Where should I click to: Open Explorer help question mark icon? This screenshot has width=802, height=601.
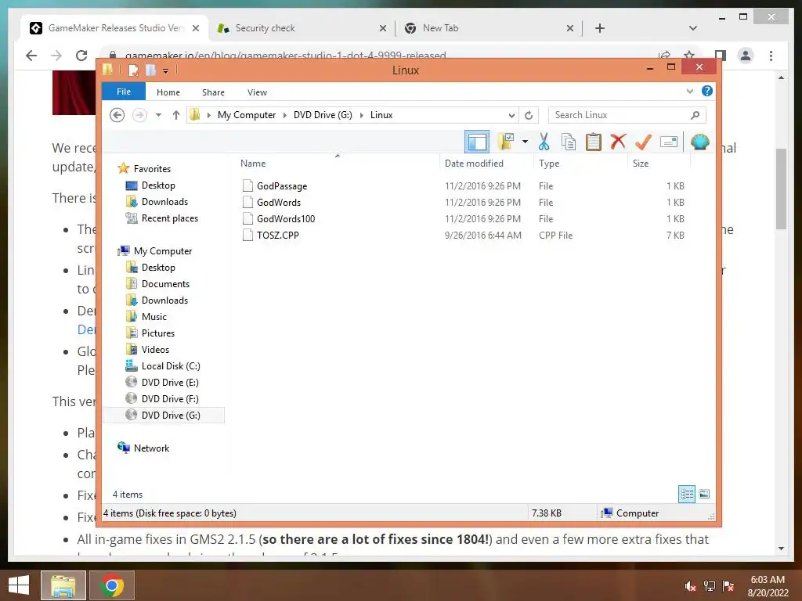pyautogui.click(x=707, y=91)
